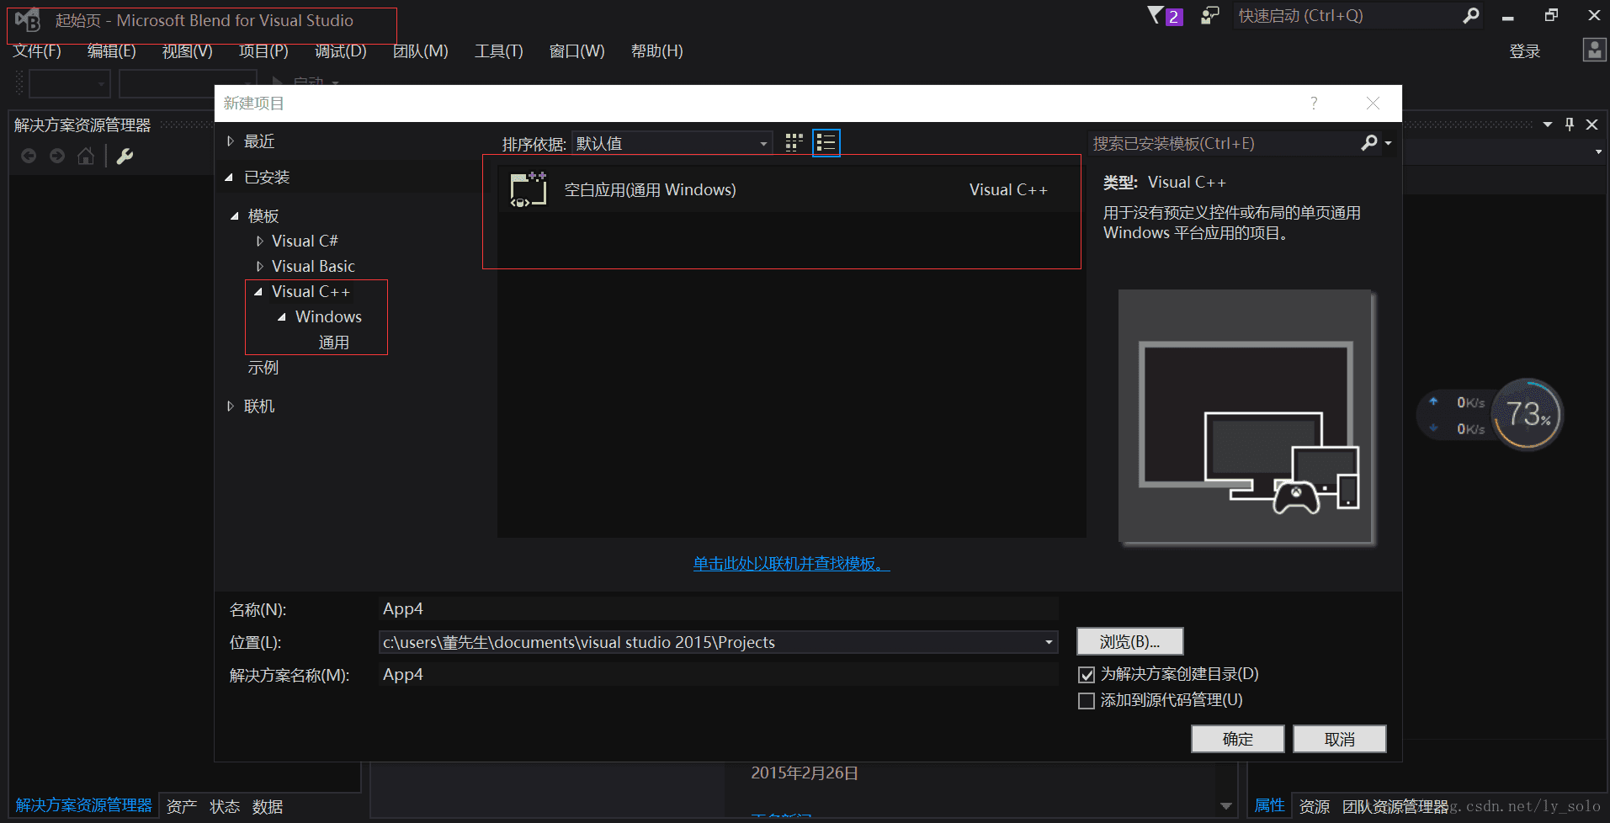
Task: Click Home icon in Solution Explorer
Action: pyautogui.click(x=86, y=156)
